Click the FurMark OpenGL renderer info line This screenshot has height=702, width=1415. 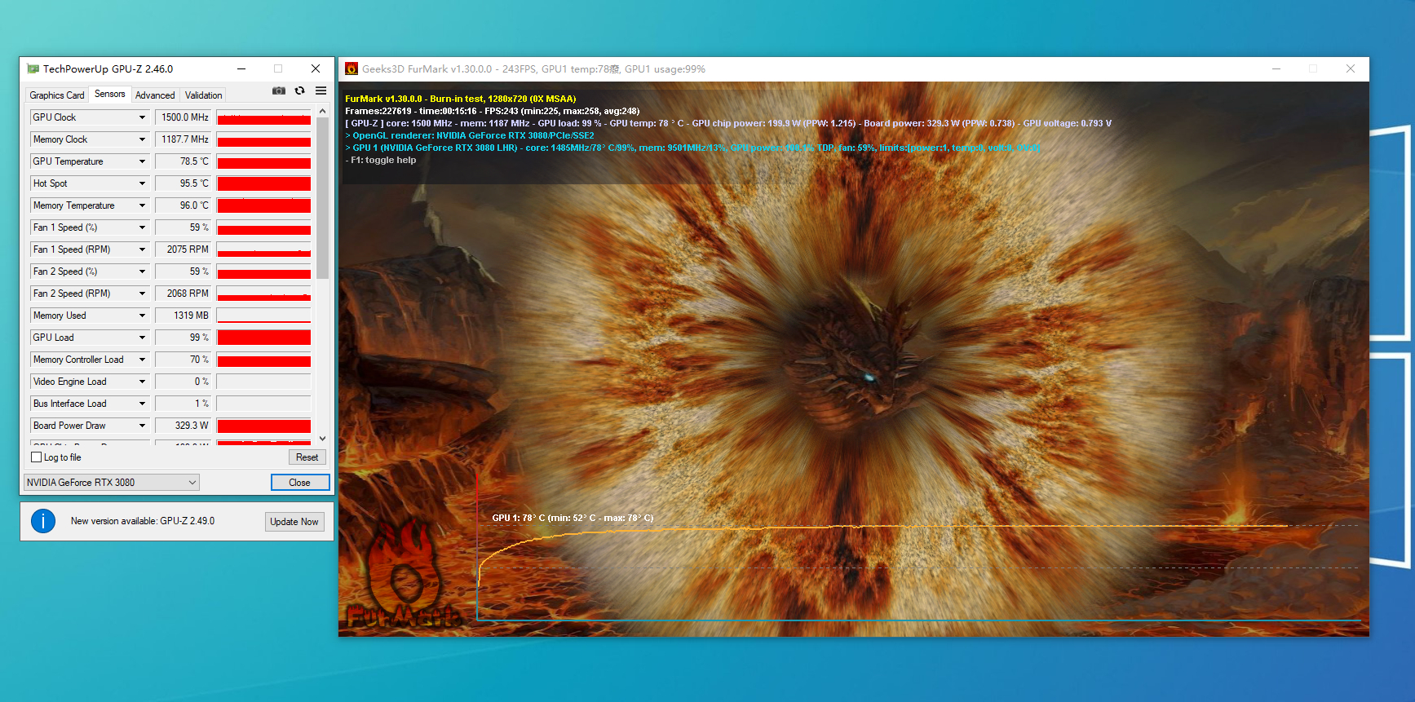[x=470, y=136]
